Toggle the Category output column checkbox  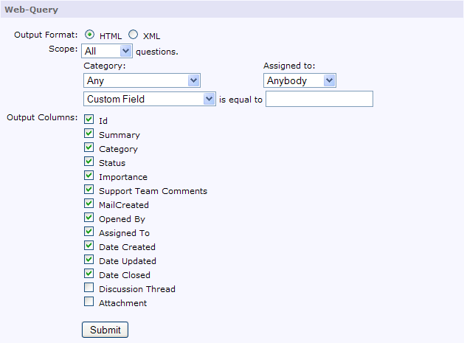(89, 147)
